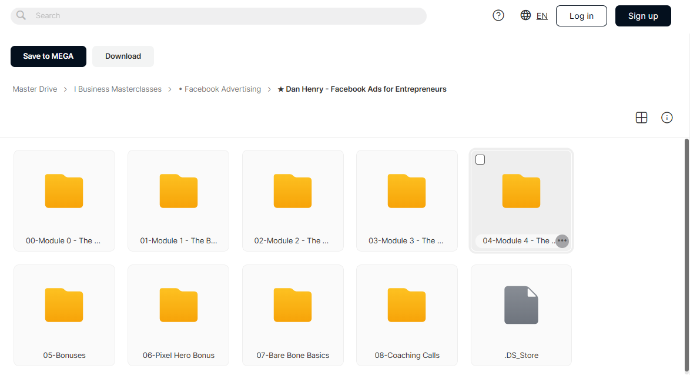Viewport: 690px width, 375px height.
Task: Click the 07-Bare Bone Basics label
Action: click(x=293, y=355)
